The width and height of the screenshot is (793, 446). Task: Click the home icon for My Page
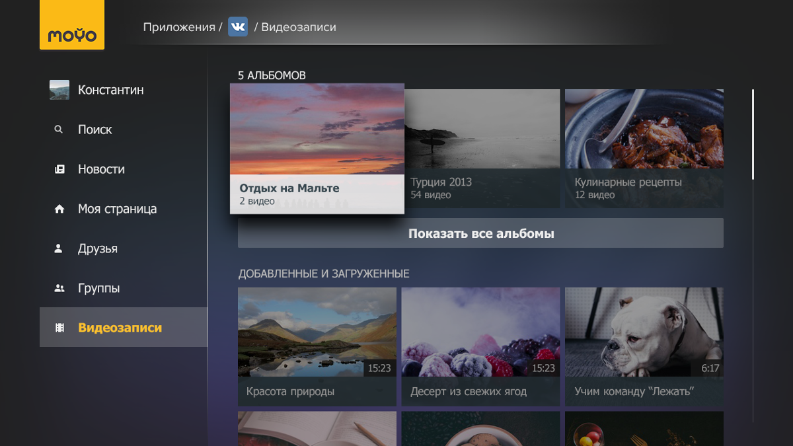(59, 209)
